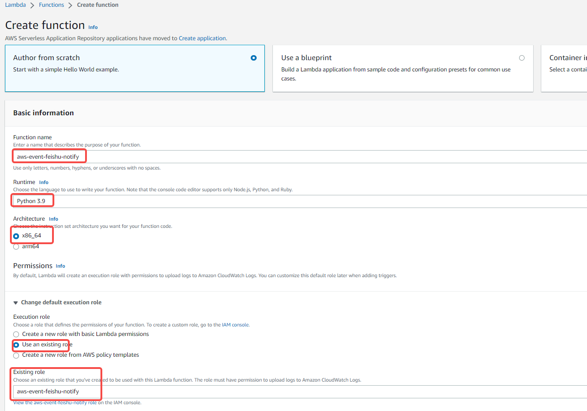
Task: Follow the Create application link
Action: 202,38
